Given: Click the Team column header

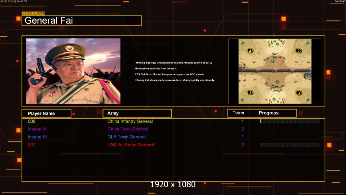Looking at the screenshot, I should tap(238, 113).
